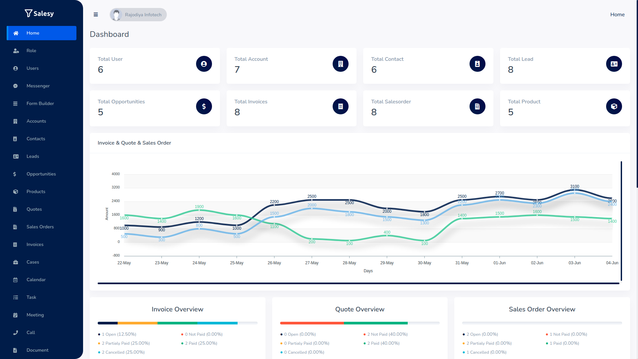Click the Total Opportunities dollar icon
Image resolution: width=638 pixels, height=359 pixels.
(x=204, y=106)
